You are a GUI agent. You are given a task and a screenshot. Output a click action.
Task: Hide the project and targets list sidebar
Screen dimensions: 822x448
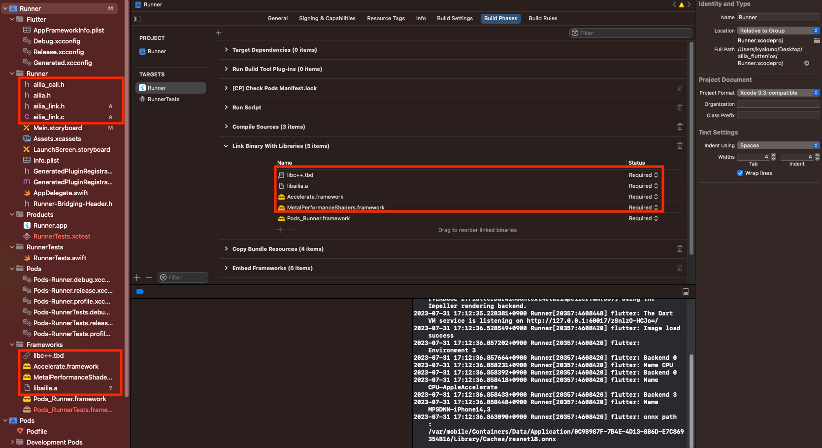[x=137, y=19]
